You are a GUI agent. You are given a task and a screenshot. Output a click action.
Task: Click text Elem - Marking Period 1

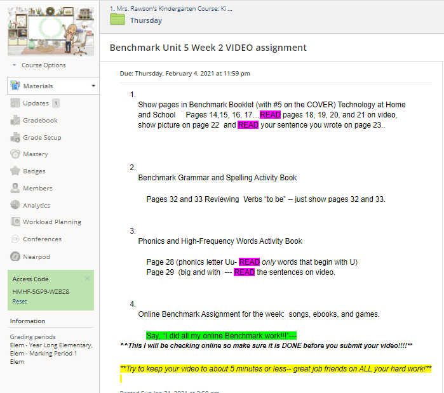point(43,354)
